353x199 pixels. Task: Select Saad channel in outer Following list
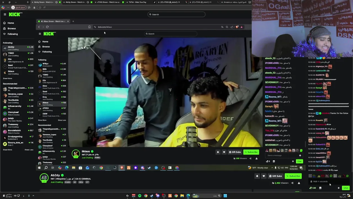click(18, 66)
